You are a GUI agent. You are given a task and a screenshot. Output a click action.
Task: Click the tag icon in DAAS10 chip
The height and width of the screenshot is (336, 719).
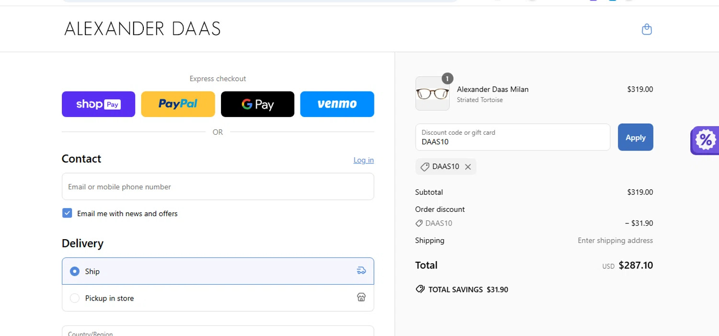(x=425, y=167)
